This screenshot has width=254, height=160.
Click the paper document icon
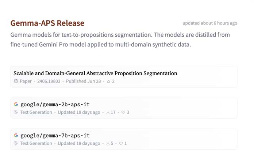16,81
